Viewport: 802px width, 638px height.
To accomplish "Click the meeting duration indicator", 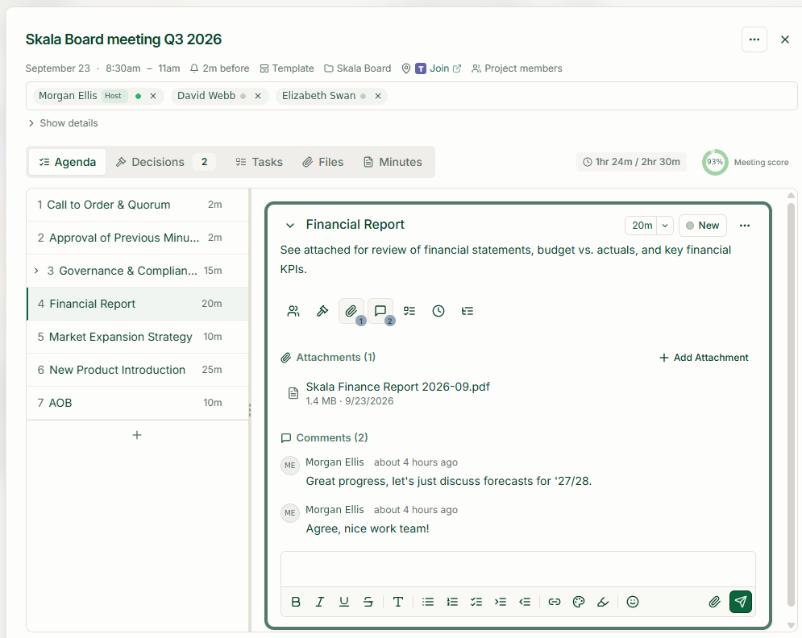I will click(632, 162).
